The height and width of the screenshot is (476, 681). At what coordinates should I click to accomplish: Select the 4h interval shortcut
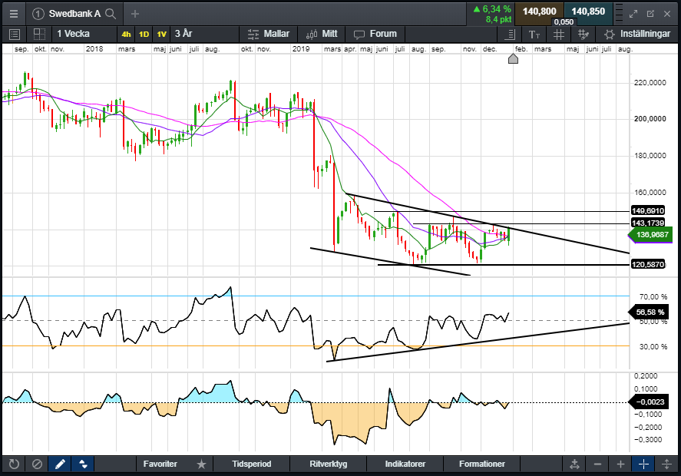pos(126,35)
